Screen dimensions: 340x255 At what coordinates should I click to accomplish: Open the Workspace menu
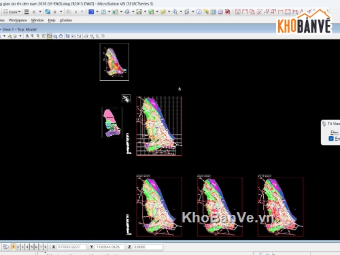coord(18,20)
